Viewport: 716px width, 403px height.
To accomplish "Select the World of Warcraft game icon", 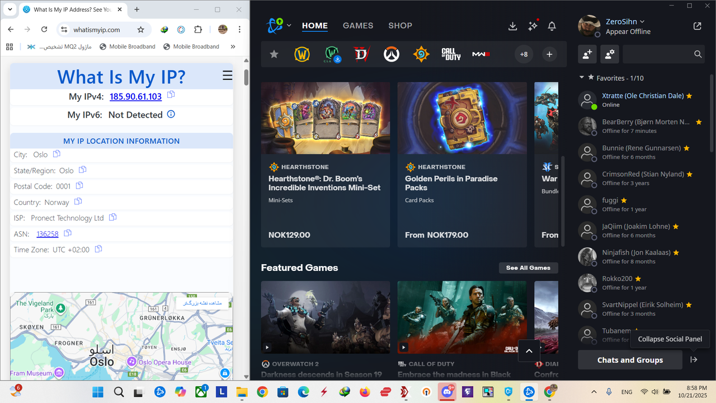I will pyautogui.click(x=302, y=54).
